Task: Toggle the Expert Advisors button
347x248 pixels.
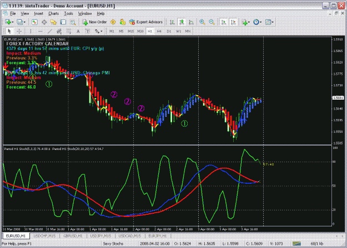Action: 146,22
